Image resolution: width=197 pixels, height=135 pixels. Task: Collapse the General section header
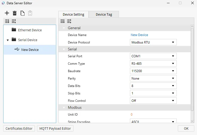[64, 28]
